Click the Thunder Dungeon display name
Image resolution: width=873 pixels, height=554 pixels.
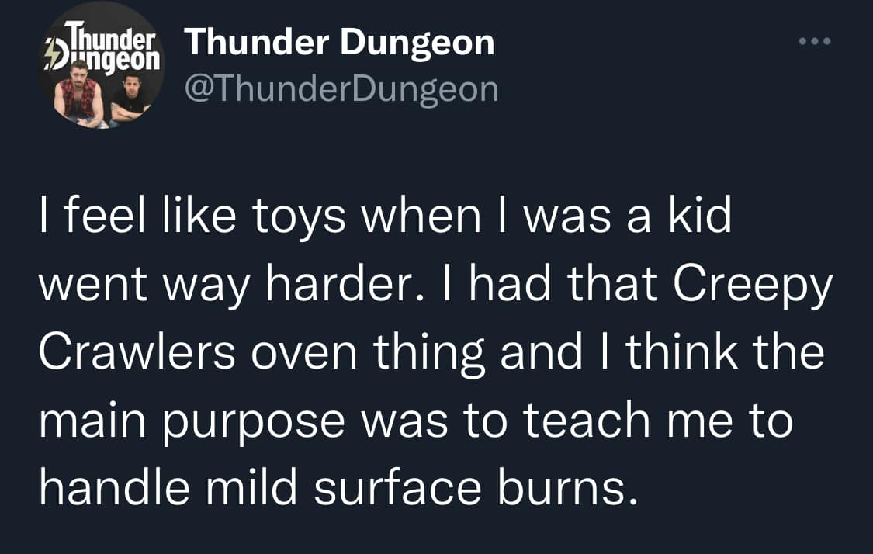point(339,42)
